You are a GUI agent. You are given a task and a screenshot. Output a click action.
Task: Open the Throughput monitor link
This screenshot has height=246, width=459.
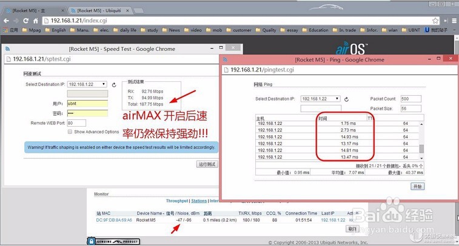(177, 201)
